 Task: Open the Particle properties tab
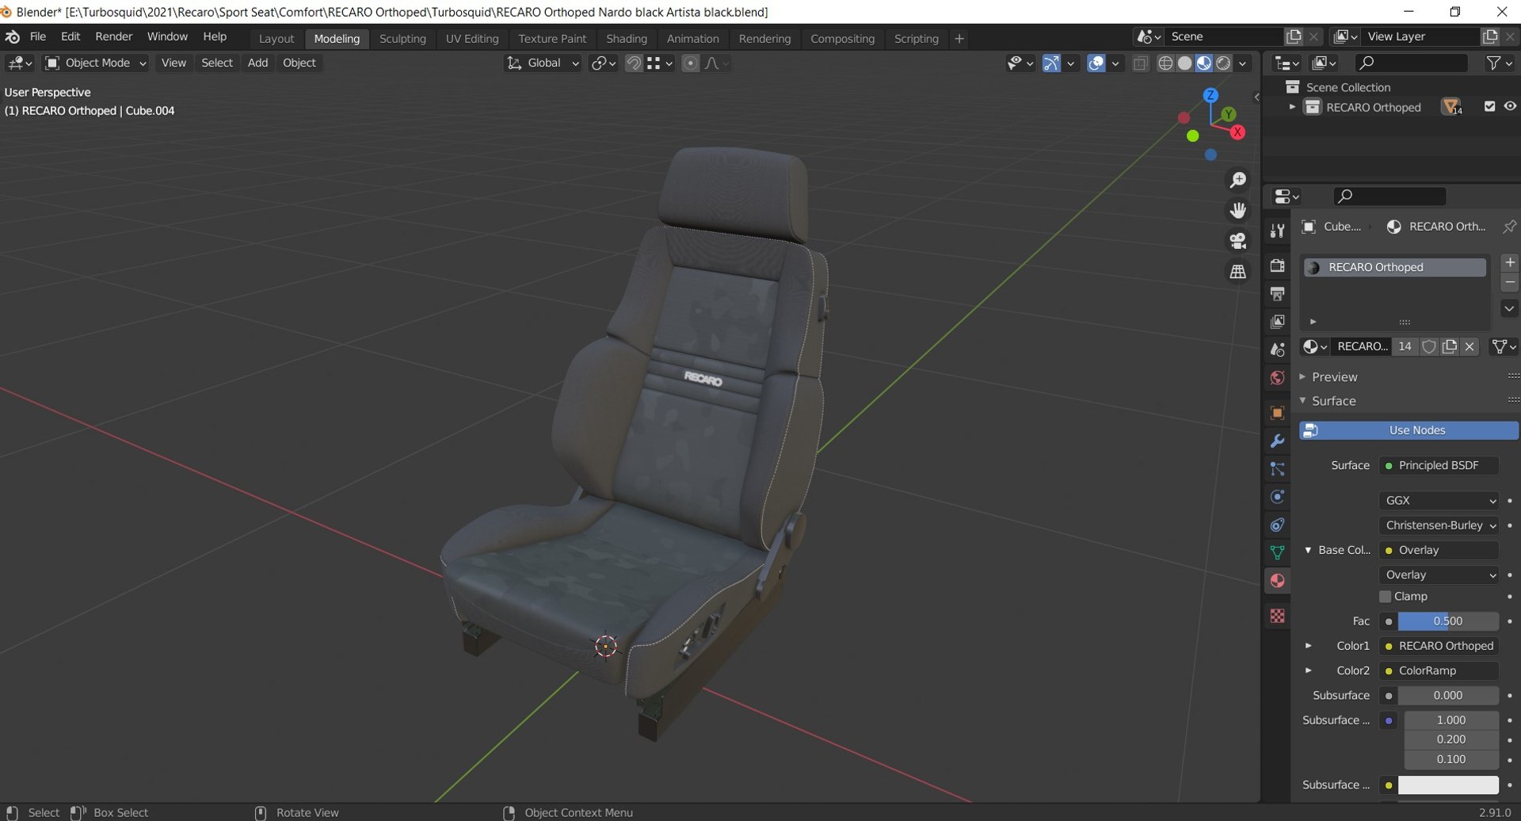pos(1277,469)
